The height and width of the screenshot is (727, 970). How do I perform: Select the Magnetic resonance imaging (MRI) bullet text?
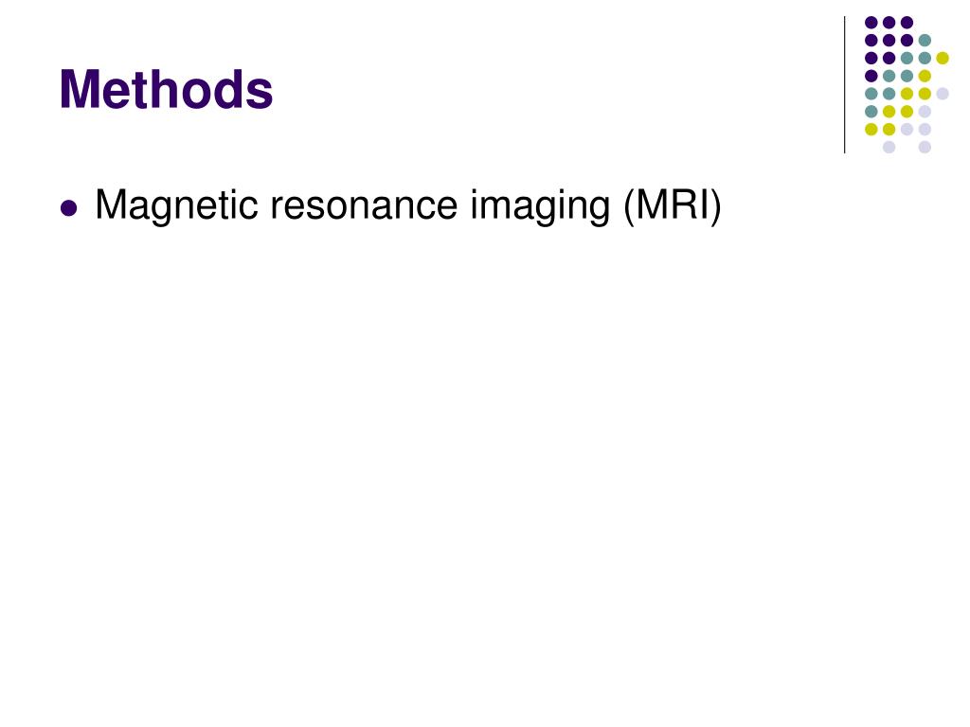(x=408, y=205)
